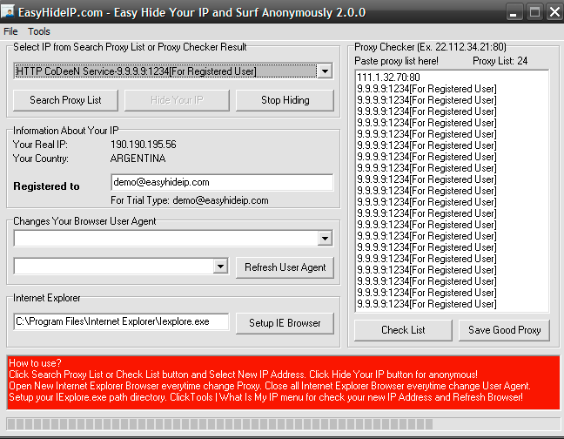
Task: Click the Proxy List: 24 counter
Action: click(500, 61)
